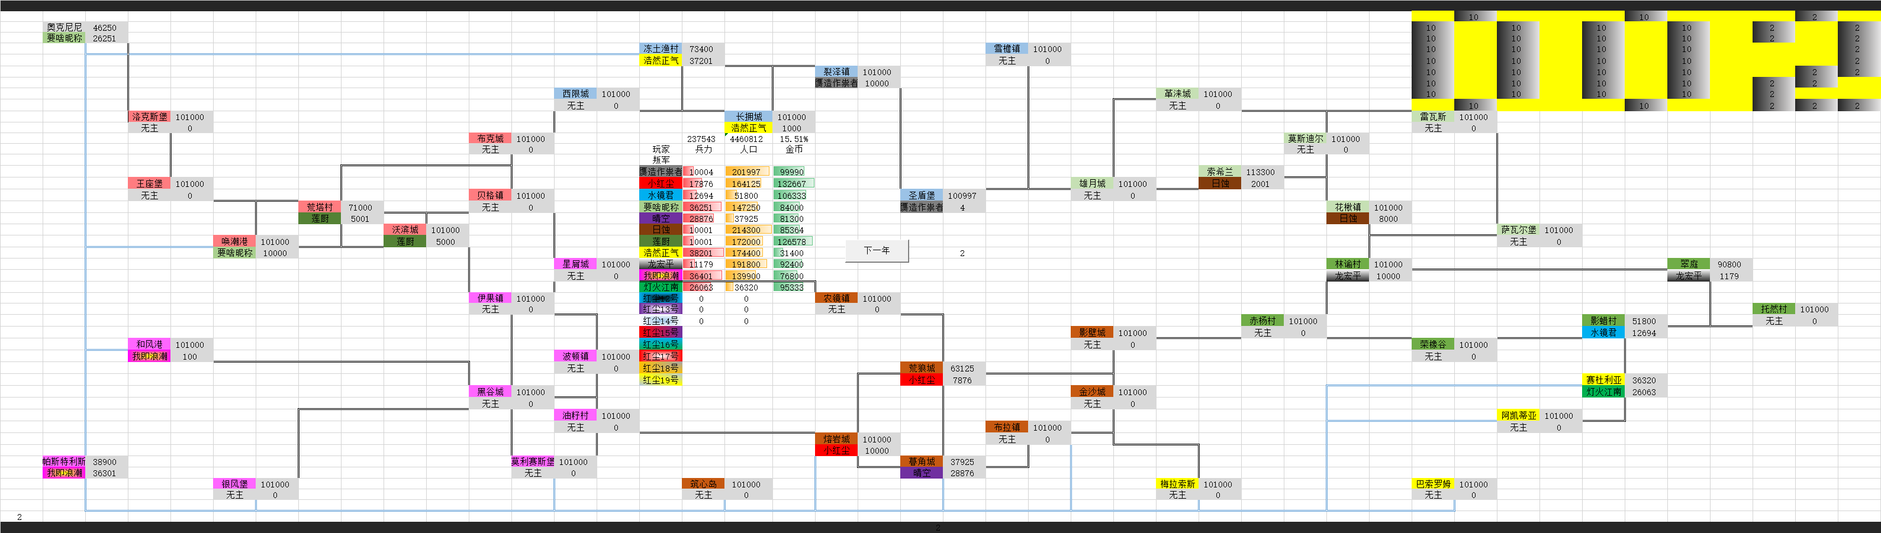This screenshot has height=533, width=1881.
Task: Click the 兵力 column header
Action: (703, 150)
